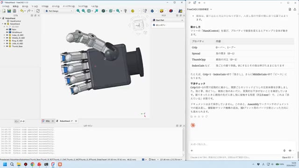
Task: Click the new body task item
Action: 161,25
